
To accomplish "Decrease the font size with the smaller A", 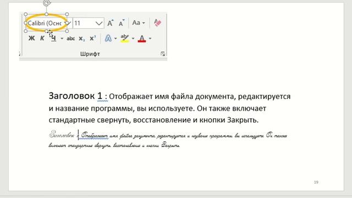I will click(122, 23).
